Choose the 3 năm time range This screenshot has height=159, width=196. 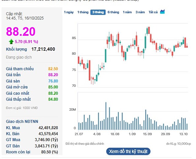point(140,12)
